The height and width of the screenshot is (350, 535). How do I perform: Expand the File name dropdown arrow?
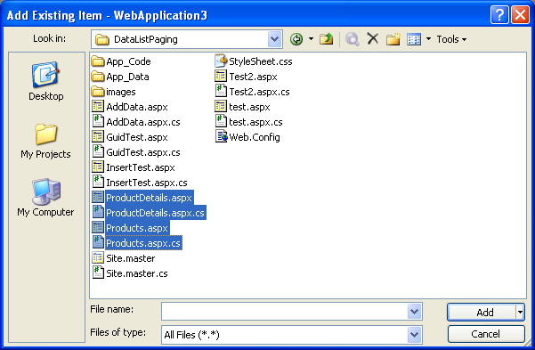pyautogui.click(x=414, y=312)
